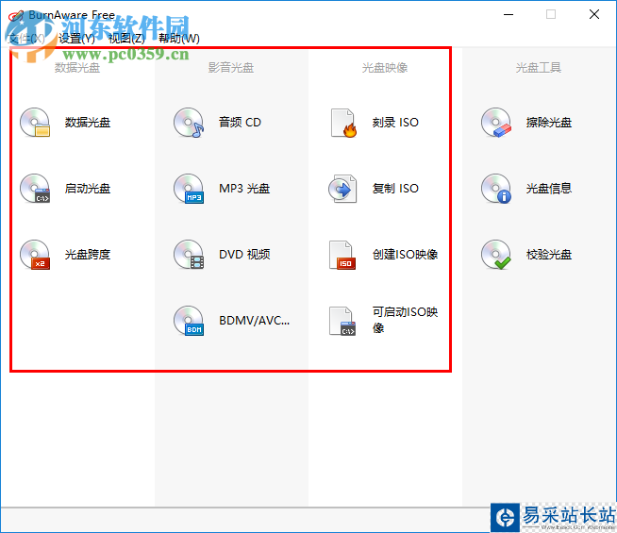Click the BDMV/AVC... disc icon
This screenshot has width=617, height=533.
pos(189,321)
